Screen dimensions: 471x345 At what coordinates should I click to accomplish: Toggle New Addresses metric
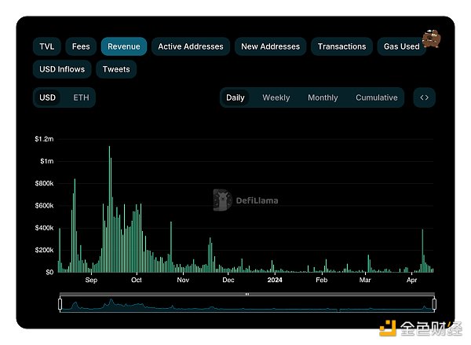[x=271, y=46]
